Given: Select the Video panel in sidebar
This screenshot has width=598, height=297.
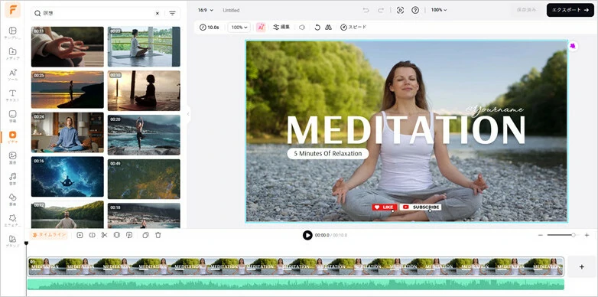Looking at the screenshot, I should coord(12,137).
